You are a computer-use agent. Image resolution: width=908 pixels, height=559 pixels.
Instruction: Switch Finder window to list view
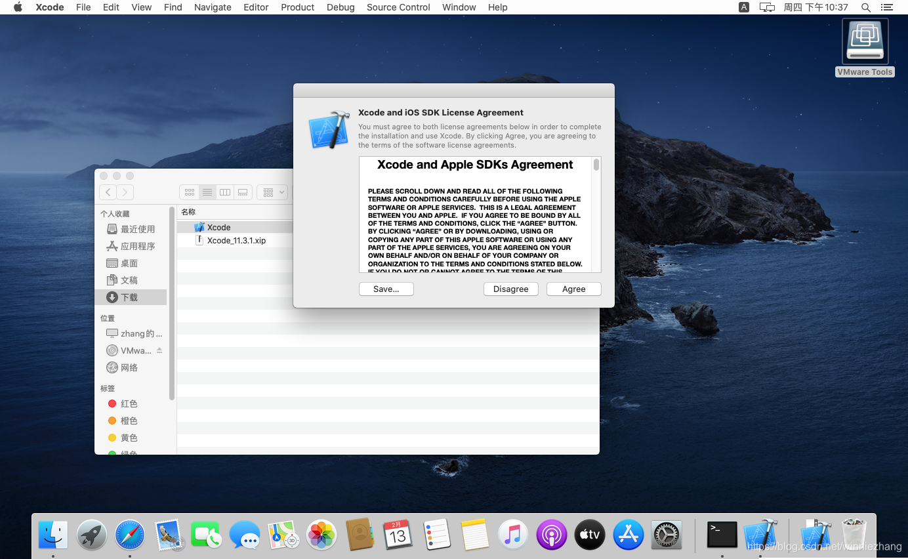(x=207, y=192)
